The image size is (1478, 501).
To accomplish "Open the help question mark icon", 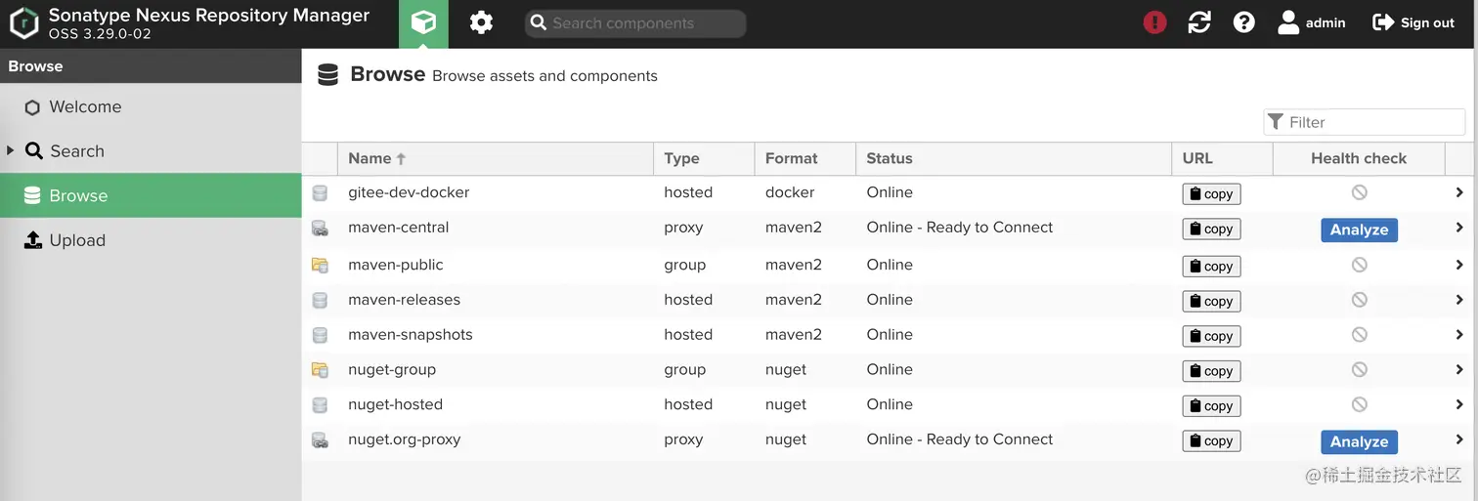I will click(x=1243, y=22).
